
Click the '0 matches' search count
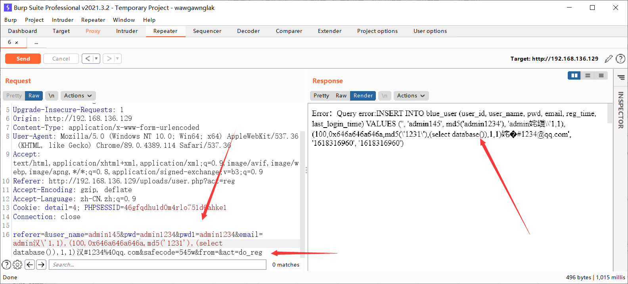pos(286,265)
